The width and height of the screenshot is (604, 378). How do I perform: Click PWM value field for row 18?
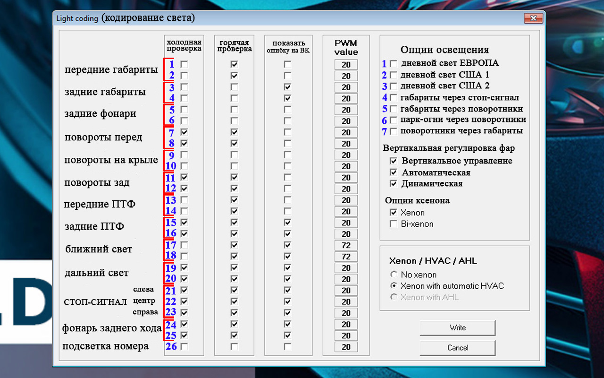pyautogui.click(x=346, y=257)
